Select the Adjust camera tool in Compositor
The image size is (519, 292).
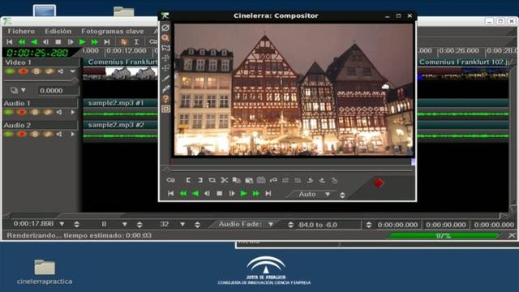[165, 58]
